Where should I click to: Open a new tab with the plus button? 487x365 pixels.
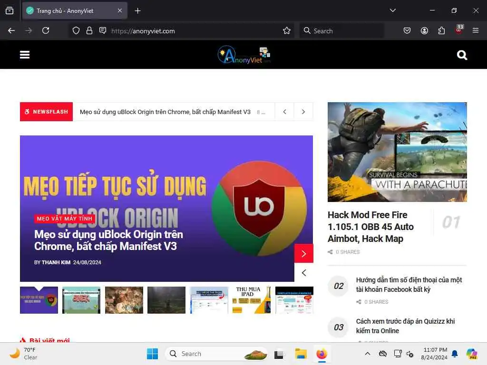(x=137, y=11)
